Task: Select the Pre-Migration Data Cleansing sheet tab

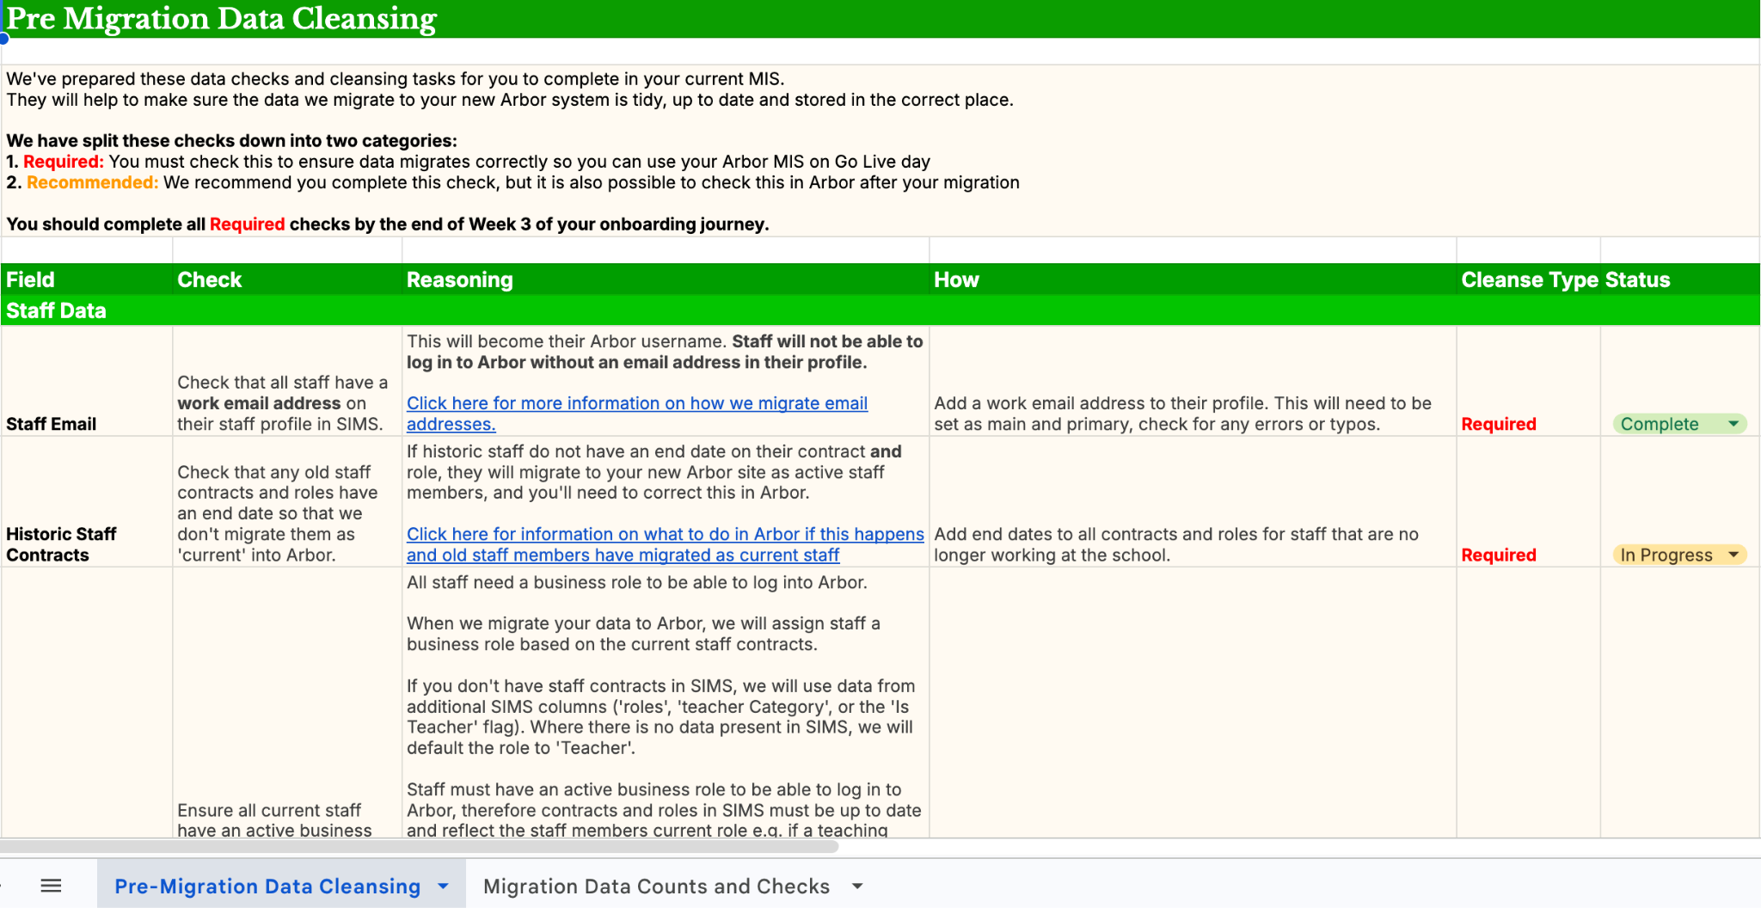Action: click(x=267, y=886)
